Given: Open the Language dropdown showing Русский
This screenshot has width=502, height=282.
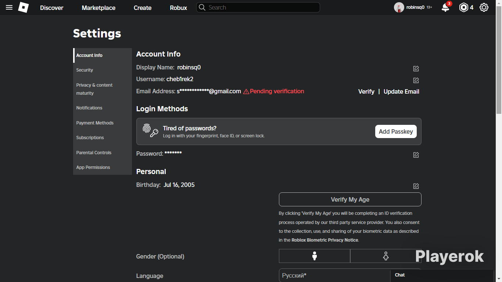Looking at the screenshot, I should coord(350,275).
